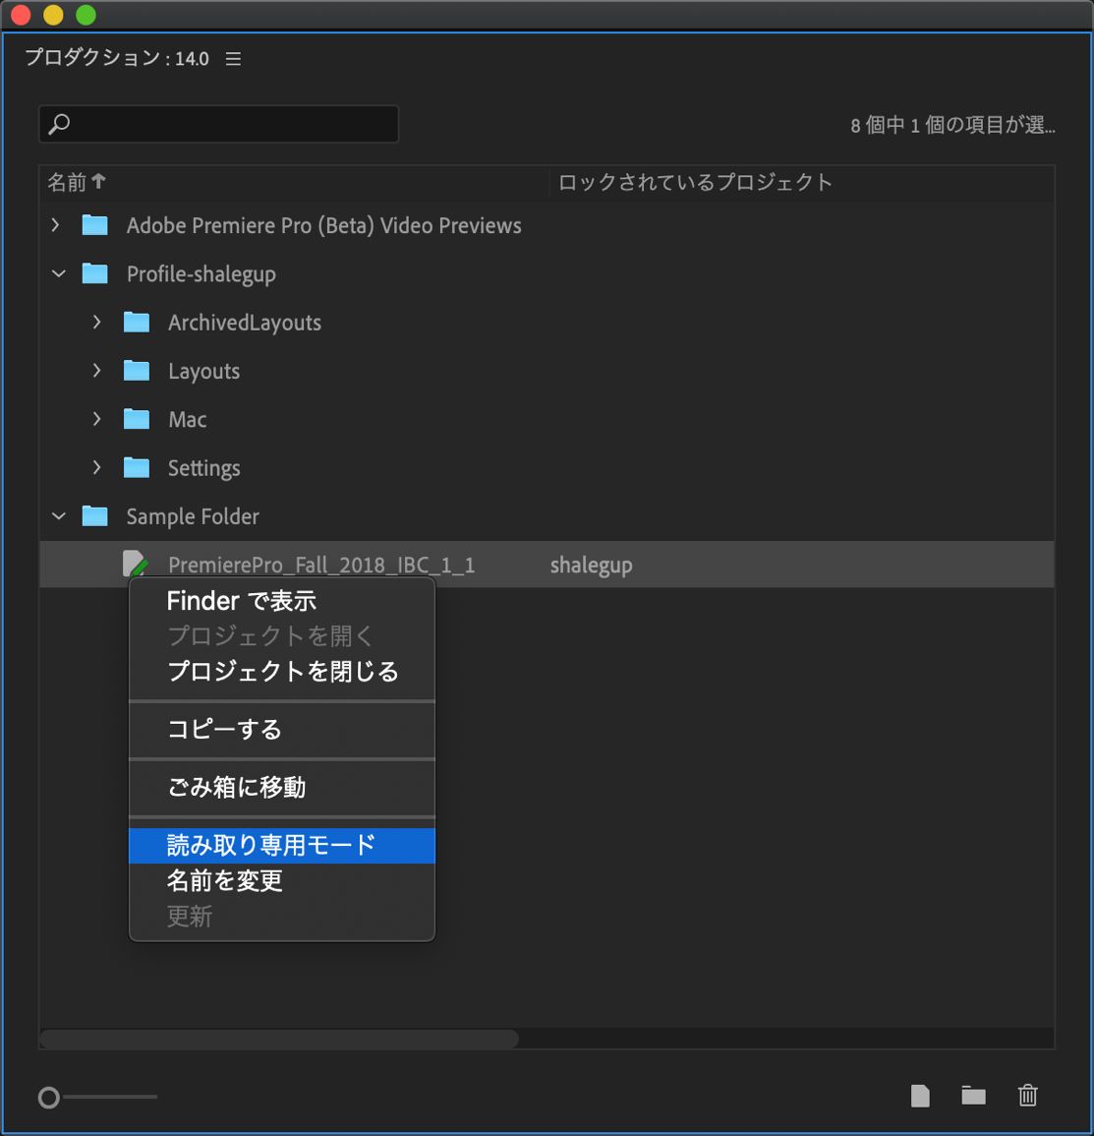
Task: Click the Layouts folder icon
Action: (x=138, y=371)
